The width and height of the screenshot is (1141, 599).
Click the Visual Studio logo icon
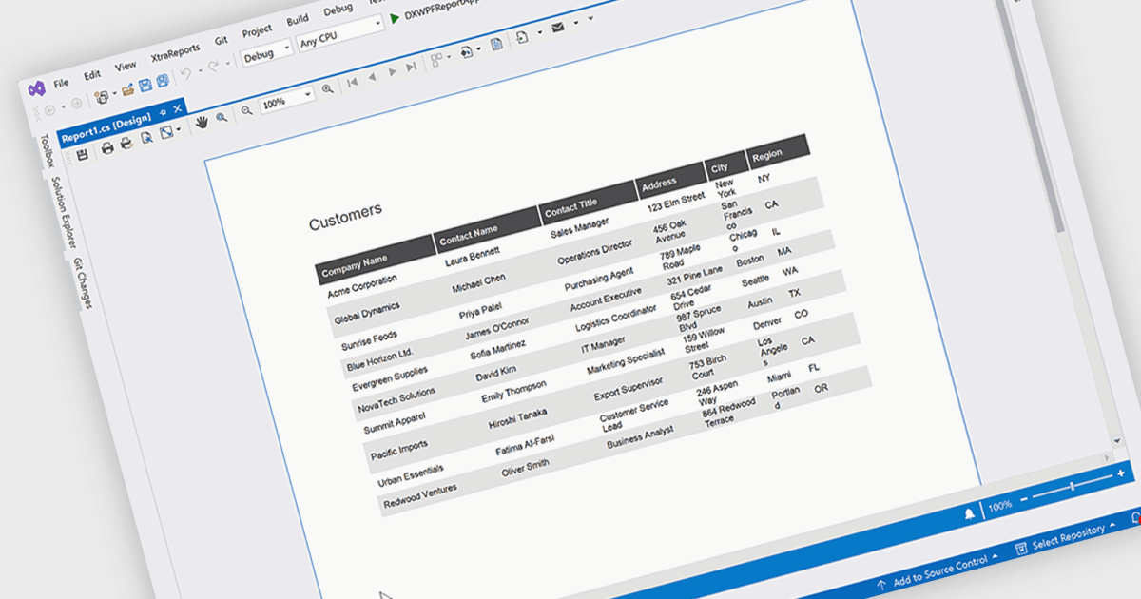coord(38,88)
